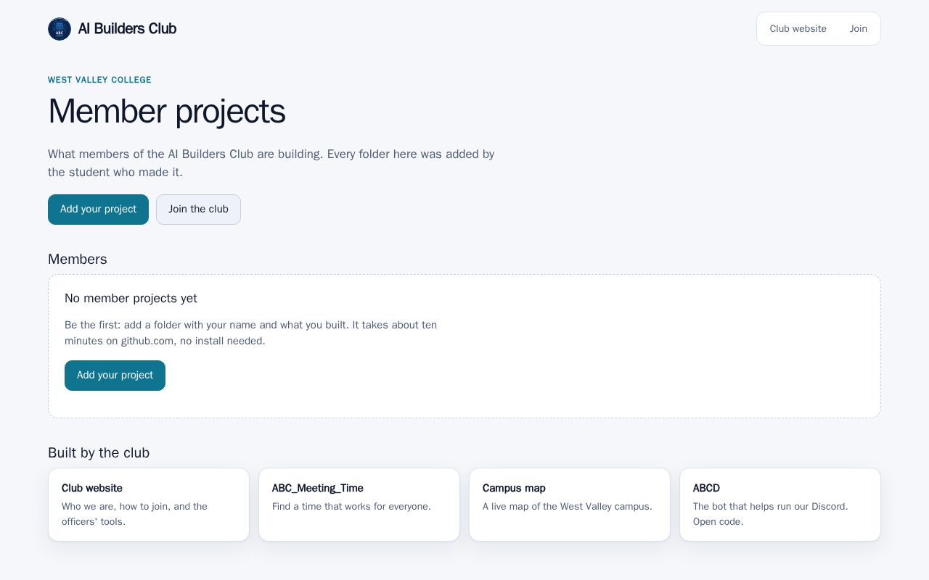Click the Add your project button below the intro
This screenshot has height=580, width=929.
pyautogui.click(x=98, y=210)
